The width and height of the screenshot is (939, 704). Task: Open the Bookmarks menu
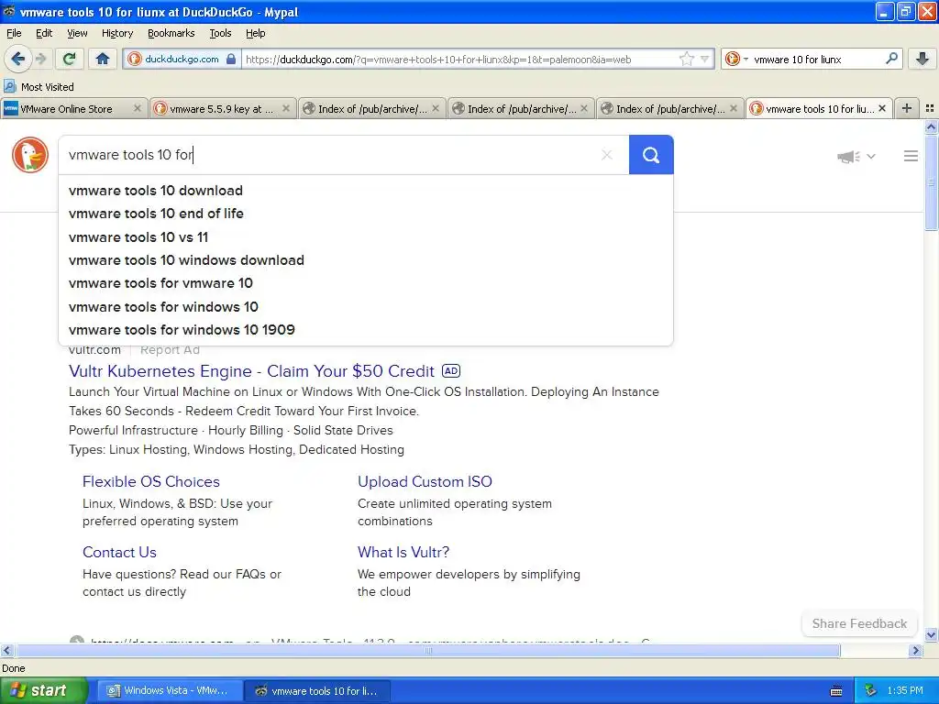[x=171, y=33]
